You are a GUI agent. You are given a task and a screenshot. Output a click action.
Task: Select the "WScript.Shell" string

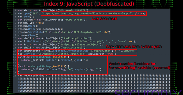(x=73, y=47)
